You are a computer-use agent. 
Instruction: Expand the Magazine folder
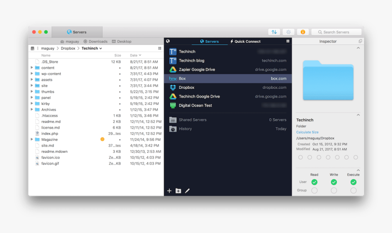32,139
